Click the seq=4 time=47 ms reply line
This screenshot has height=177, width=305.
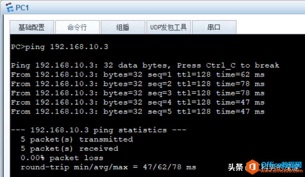point(138,103)
